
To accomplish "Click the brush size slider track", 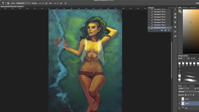I will pos(188,61).
